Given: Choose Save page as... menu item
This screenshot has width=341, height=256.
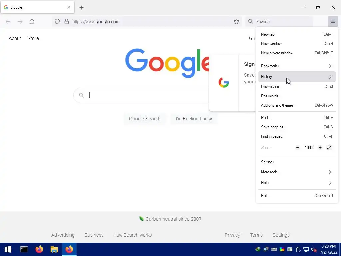Looking at the screenshot, I should click(x=297, y=127).
